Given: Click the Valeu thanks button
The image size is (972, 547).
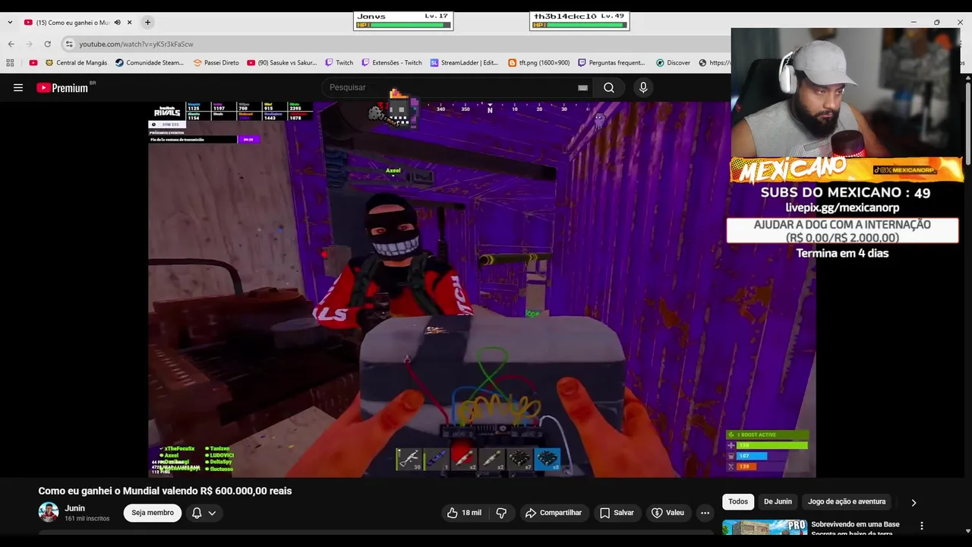Looking at the screenshot, I should 667,513.
